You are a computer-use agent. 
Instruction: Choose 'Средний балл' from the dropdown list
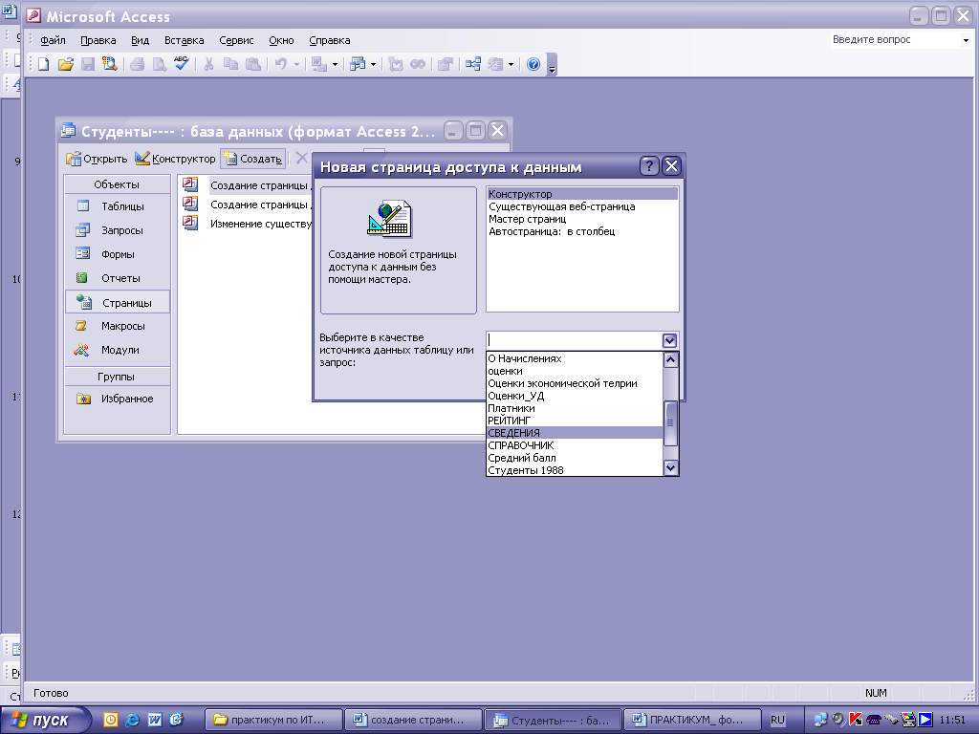pyautogui.click(x=575, y=458)
